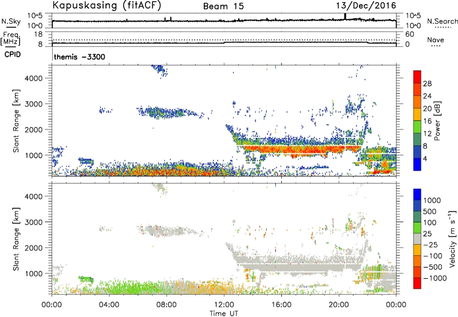Click the "18" frequency axis tick label
Screen dimensions: 458x317
38,34
